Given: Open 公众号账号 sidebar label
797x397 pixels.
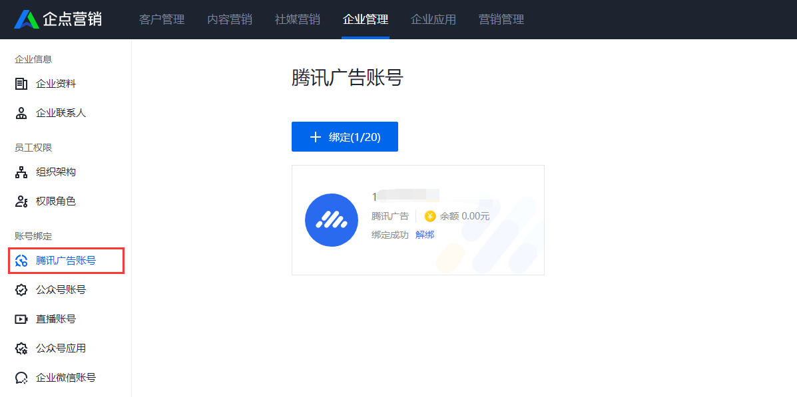Looking at the screenshot, I should [61, 290].
